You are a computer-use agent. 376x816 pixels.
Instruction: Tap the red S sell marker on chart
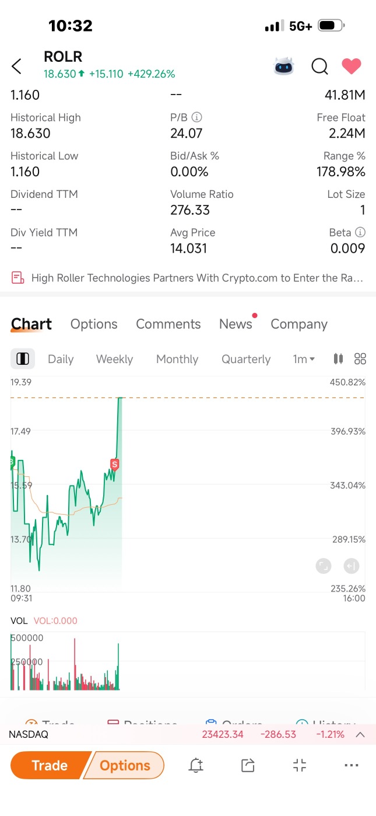115,465
